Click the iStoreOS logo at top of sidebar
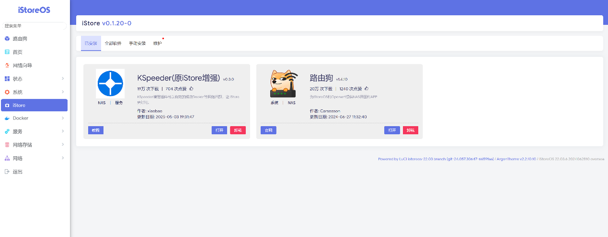This screenshot has height=237, width=608. tap(34, 10)
